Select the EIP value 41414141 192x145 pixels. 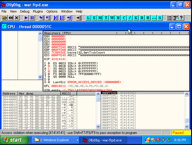[x=59, y=59]
